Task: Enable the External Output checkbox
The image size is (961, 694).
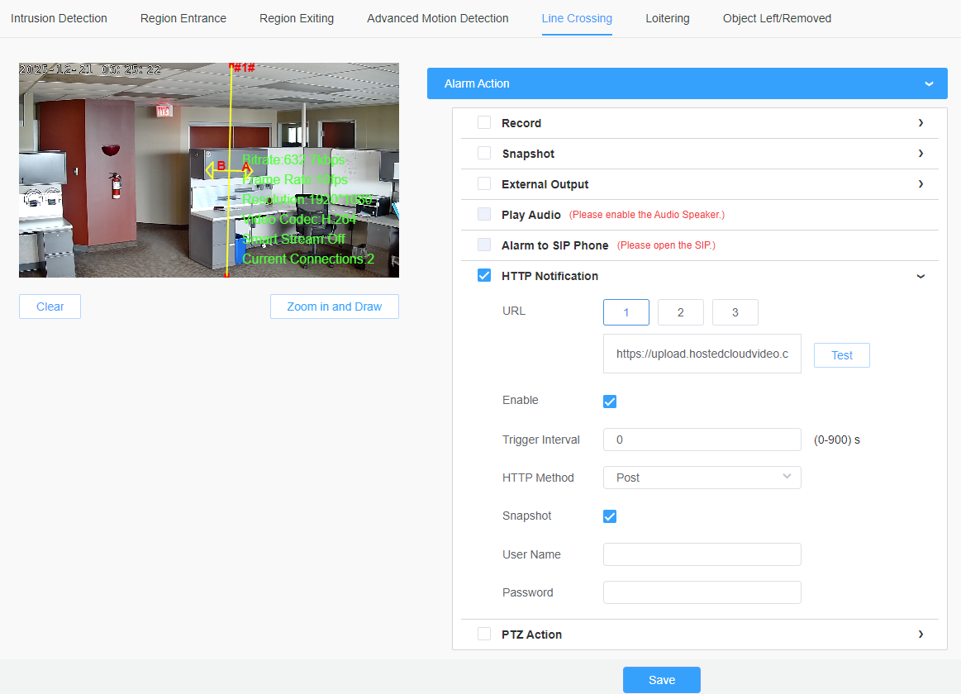Action: pyautogui.click(x=484, y=183)
